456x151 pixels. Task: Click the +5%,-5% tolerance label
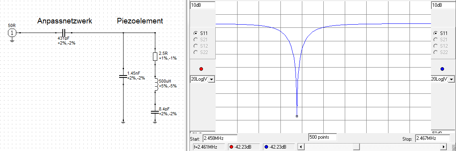[168, 86]
